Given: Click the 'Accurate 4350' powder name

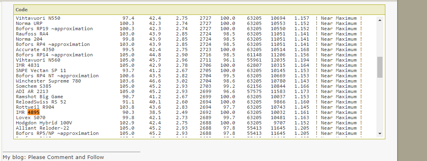Looking at the screenshot, I should tap(35, 50).
